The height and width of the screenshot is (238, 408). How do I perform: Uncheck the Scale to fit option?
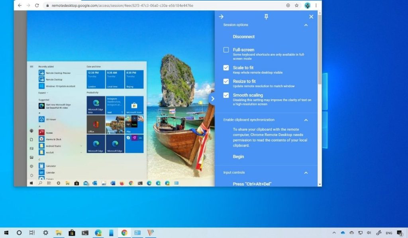tap(226, 68)
